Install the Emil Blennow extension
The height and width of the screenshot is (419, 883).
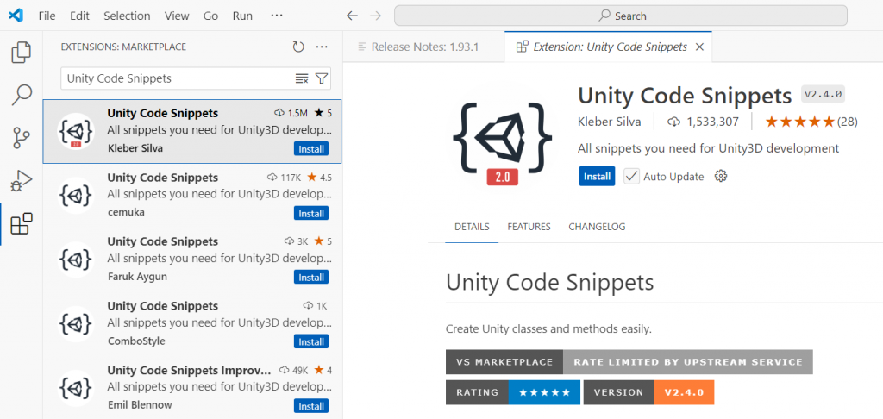[x=310, y=406]
